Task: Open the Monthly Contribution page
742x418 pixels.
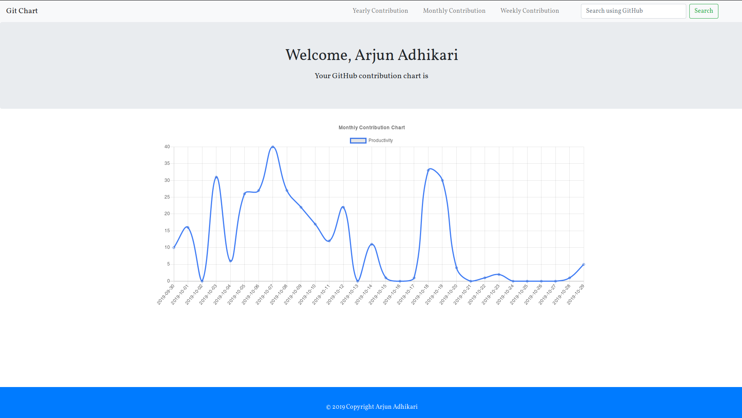Action: point(454,11)
